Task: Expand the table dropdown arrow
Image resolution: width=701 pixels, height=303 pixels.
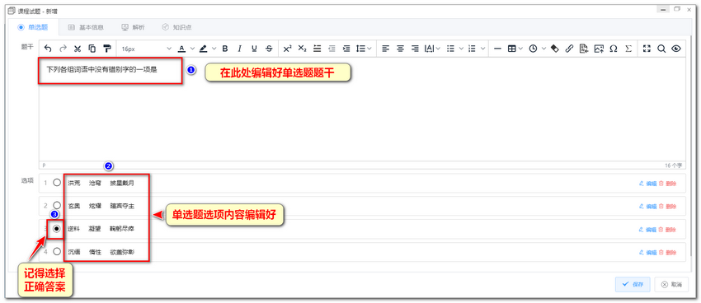Action: (x=521, y=49)
